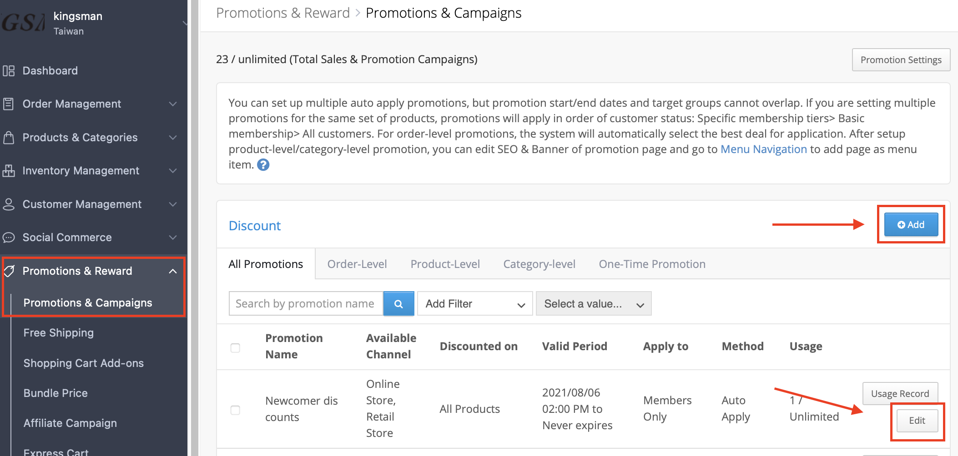Click the Inventory Management boxes icon
Image resolution: width=958 pixels, height=456 pixels.
click(9, 171)
